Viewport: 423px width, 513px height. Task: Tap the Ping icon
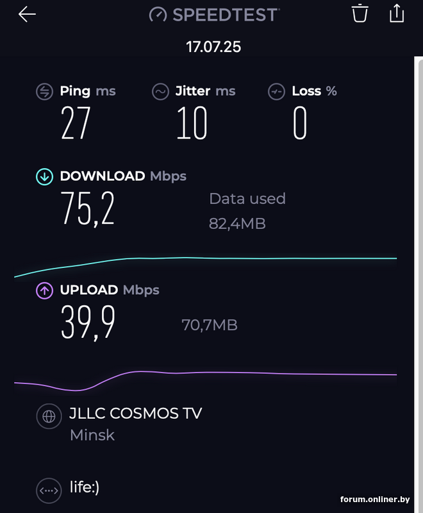pyautogui.click(x=44, y=92)
